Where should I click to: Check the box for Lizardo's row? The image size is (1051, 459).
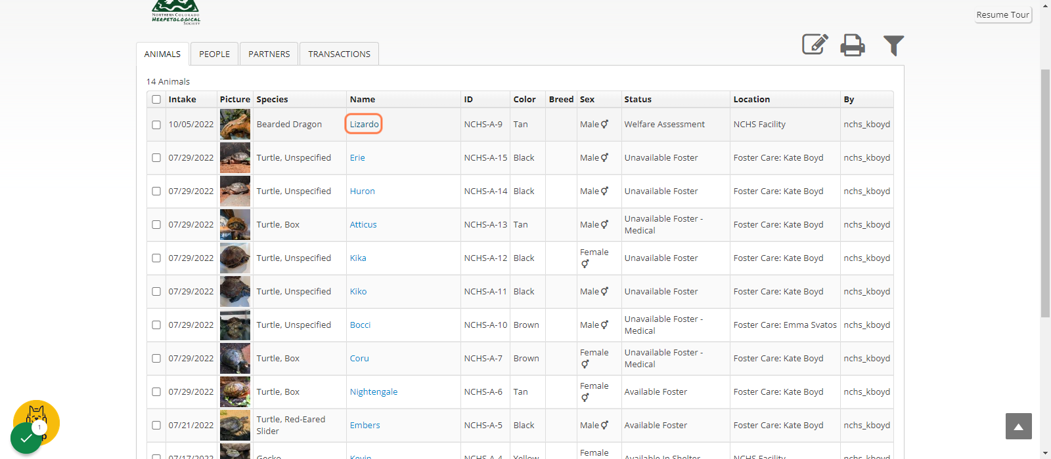click(156, 125)
